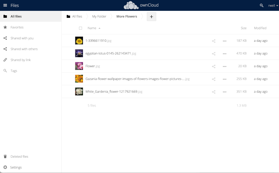Sort by the Size column header

tap(243, 28)
